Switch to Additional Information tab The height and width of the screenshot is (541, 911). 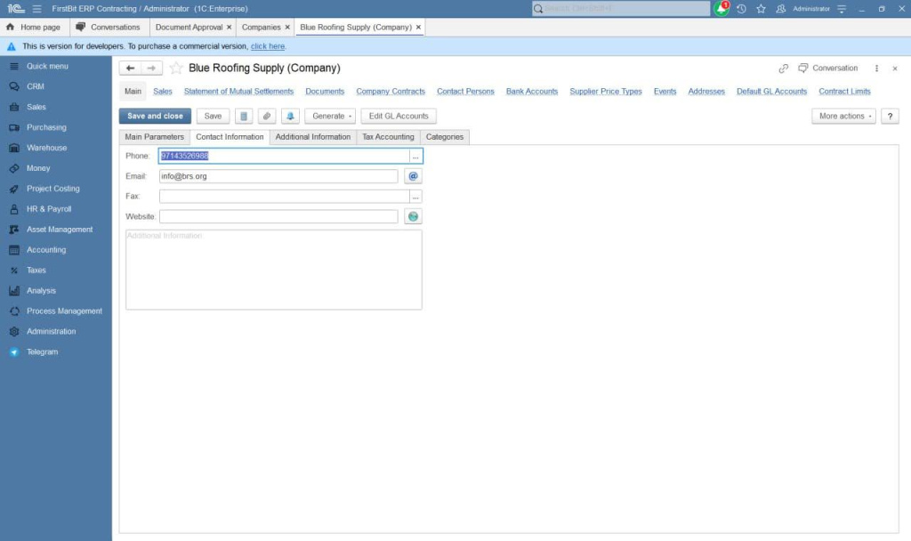click(x=313, y=137)
